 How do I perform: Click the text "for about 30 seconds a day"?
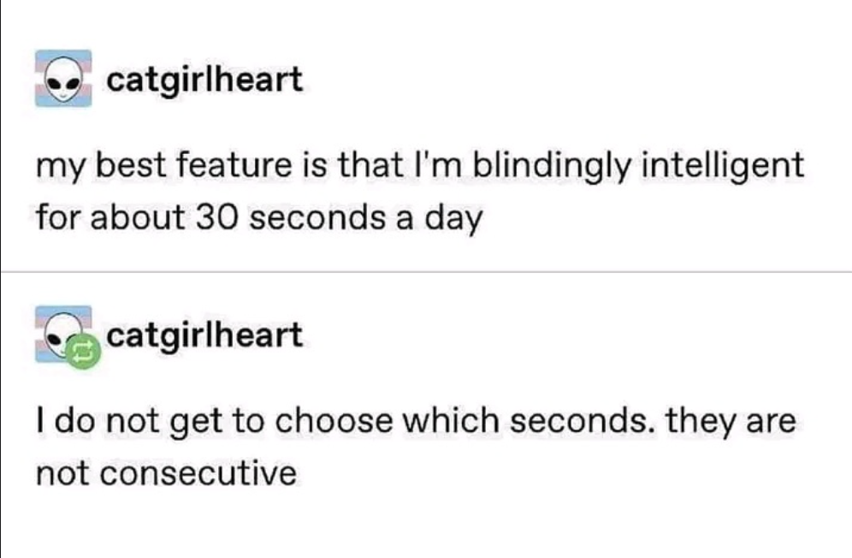[x=259, y=217]
